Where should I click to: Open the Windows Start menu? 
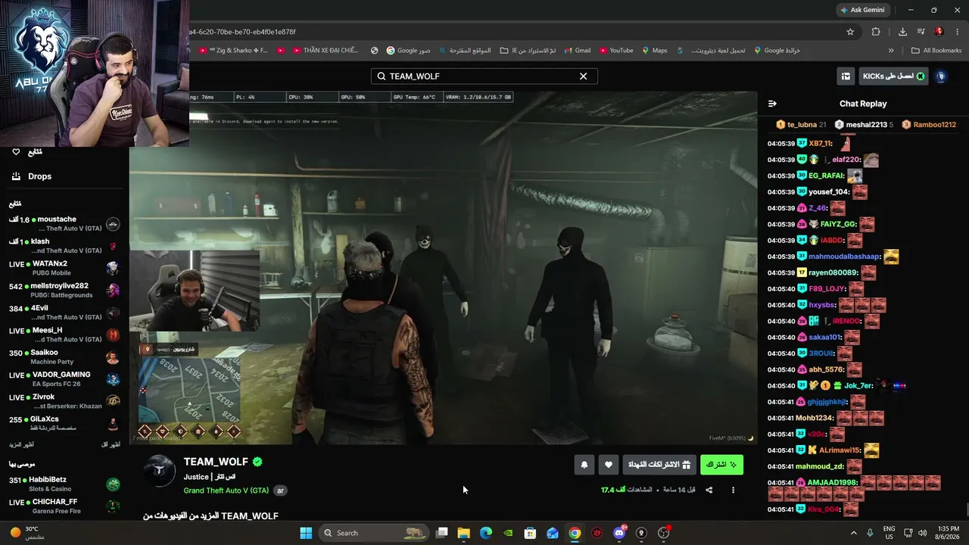pyautogui.click(x=306, y=533)
